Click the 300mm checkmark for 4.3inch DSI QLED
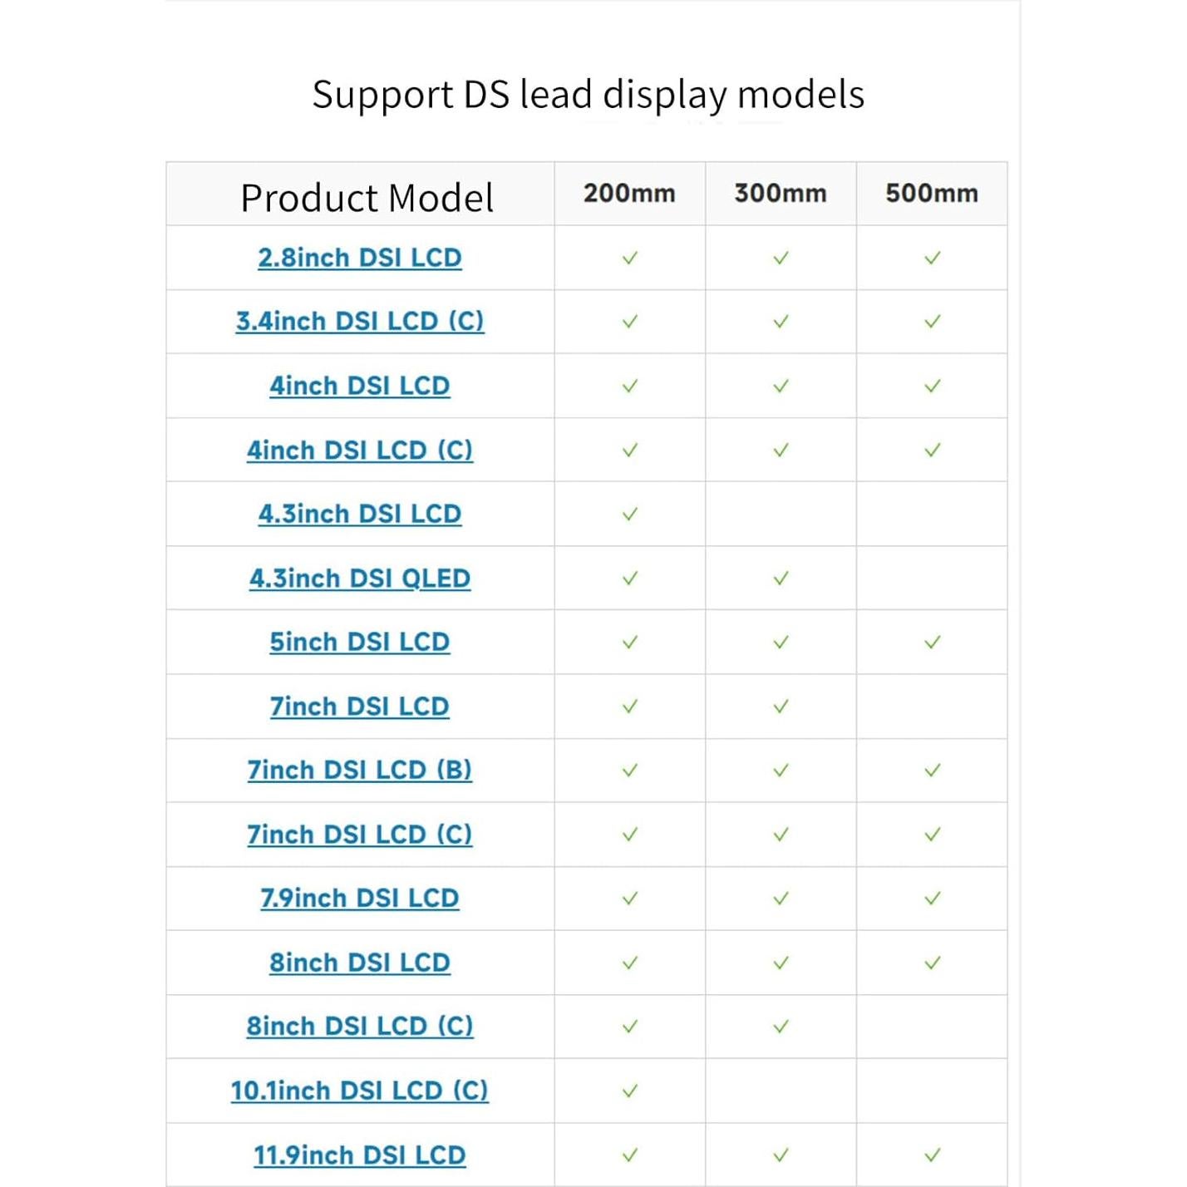Viewport: 1187px width, 1187px height. [x=781, y=579]
